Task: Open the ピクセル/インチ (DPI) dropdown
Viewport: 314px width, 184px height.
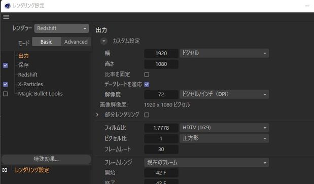Action: tap(224, 94)
